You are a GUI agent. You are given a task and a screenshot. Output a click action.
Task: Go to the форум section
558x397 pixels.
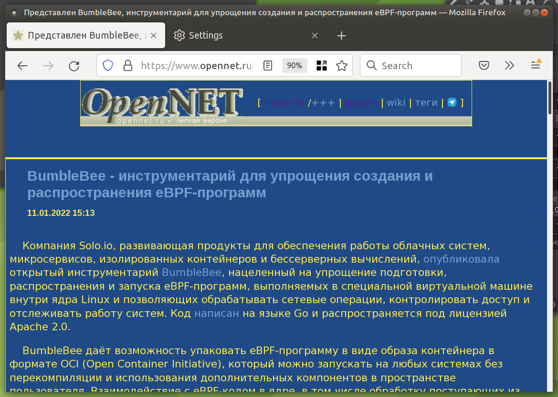[x=361, y=103]
